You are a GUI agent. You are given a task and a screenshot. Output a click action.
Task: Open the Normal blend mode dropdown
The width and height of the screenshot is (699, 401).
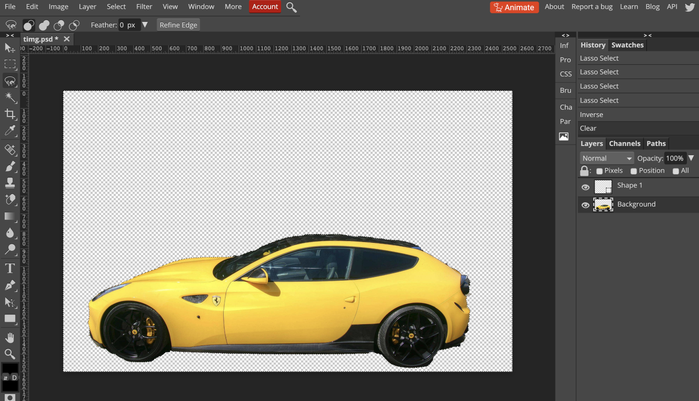tap(607, 159)
